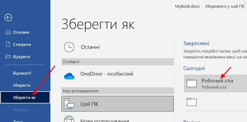Click the computer icon for Цей ПК
Image resolution: width=247 pixels, height=122 pixels.
click(69, 103)
